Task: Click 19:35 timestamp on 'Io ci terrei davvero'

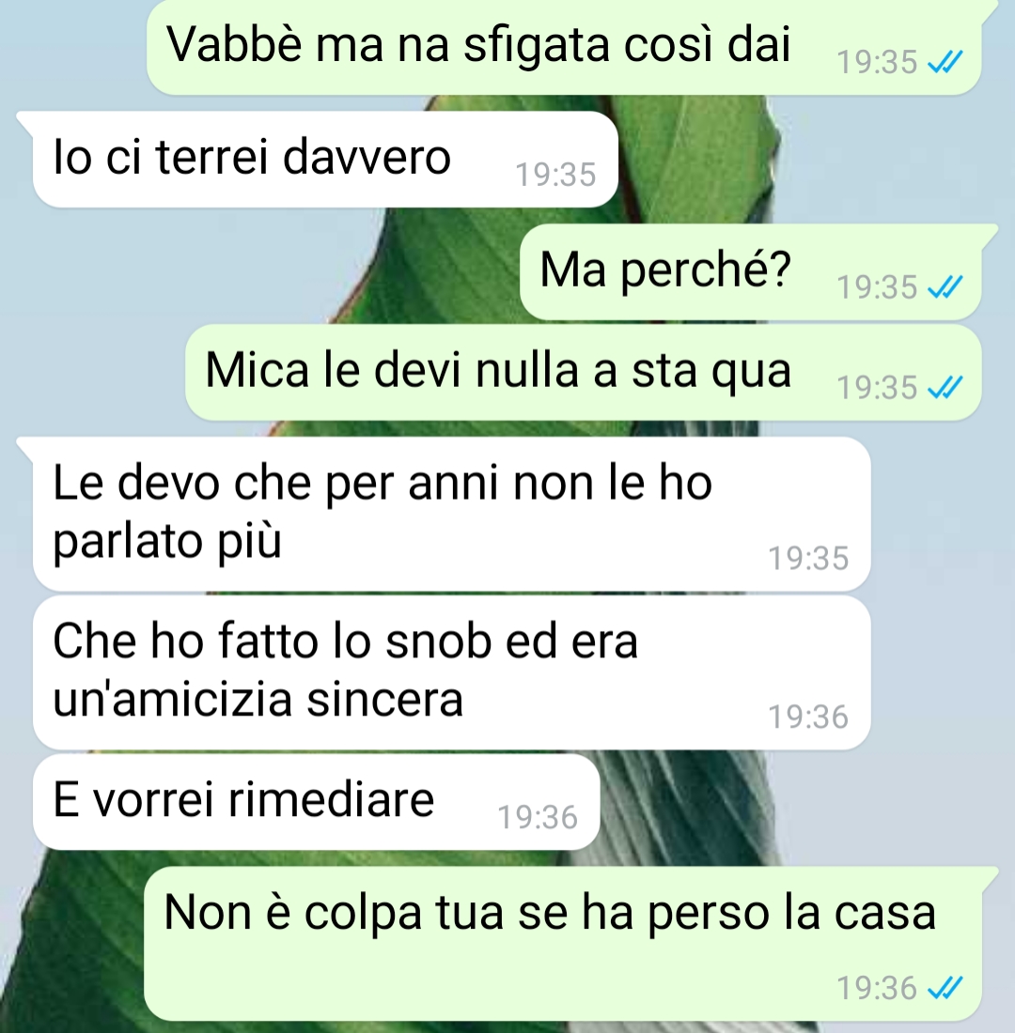Action: 555,176
